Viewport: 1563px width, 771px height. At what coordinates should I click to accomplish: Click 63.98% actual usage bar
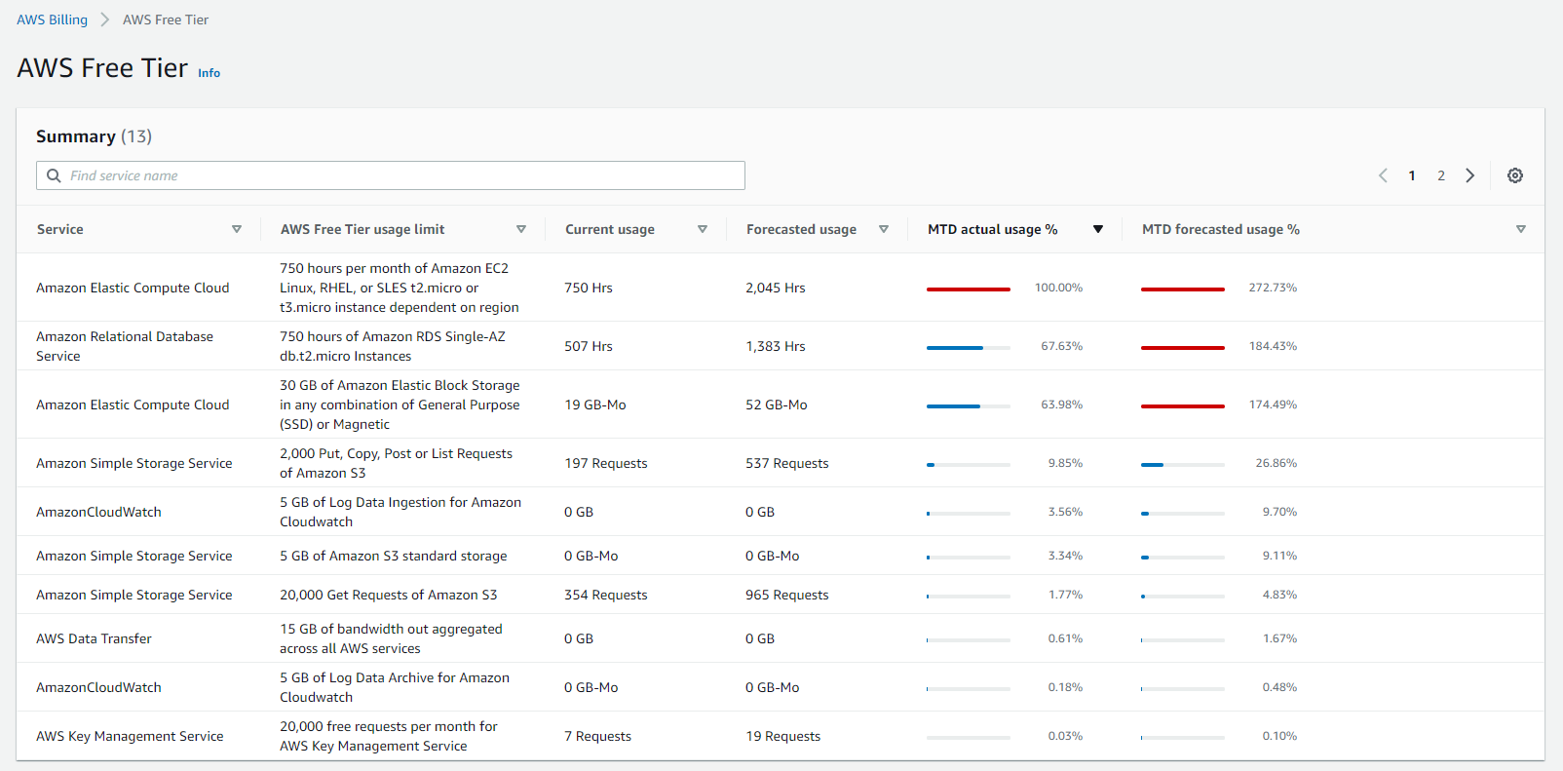pyautogui.click(x=969, y=406)
